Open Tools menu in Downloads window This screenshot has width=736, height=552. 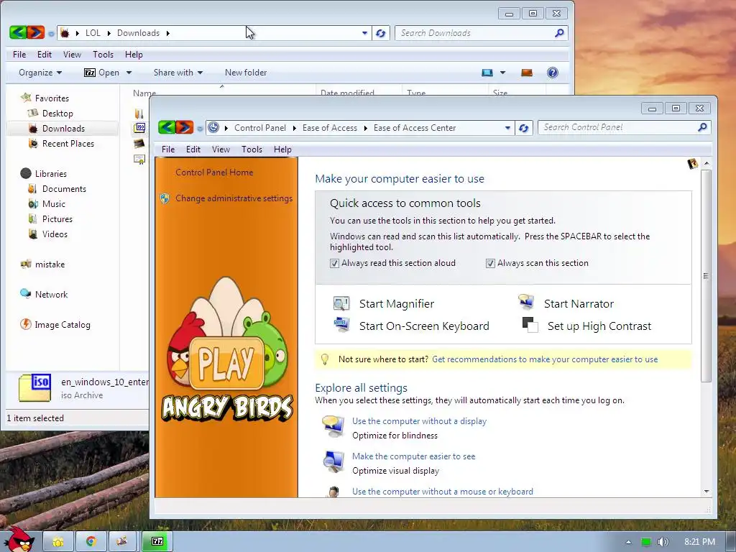click(103, 55)
